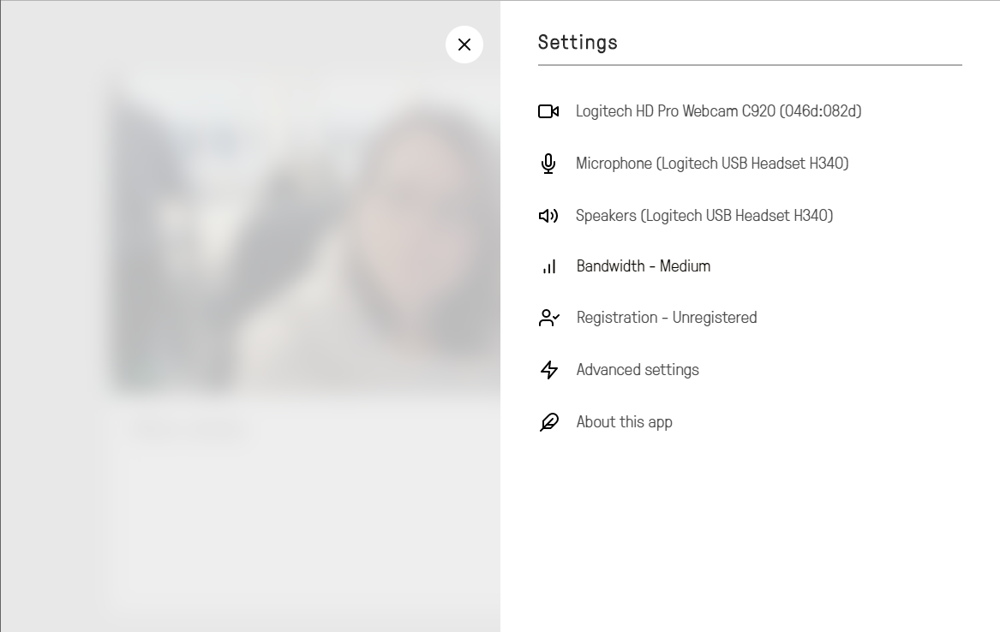Image resolution: width=1000 pixels, height=632 pixels.
Task: Click the speaker volume icon
Action: pos(548,216)
